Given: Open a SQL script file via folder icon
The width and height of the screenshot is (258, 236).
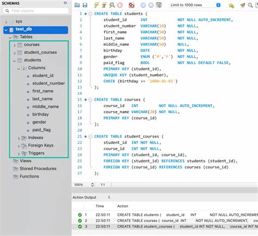Looking at the screenshot, I should (x=77, y=5).
